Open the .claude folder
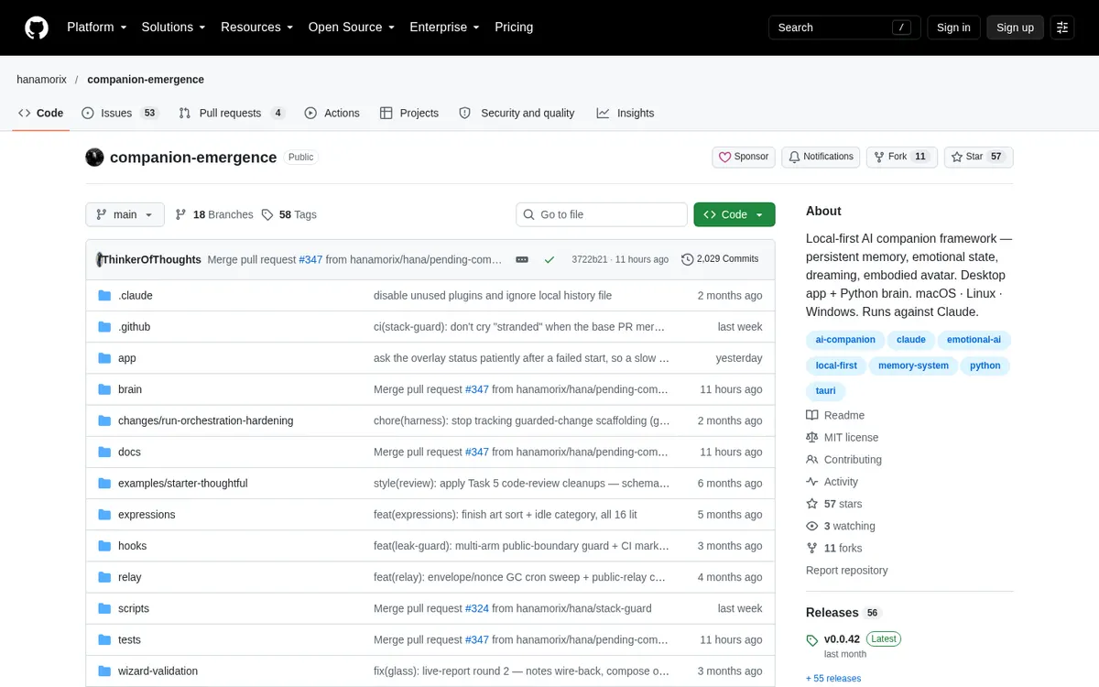Screen dimensions: 1099x687 tap(136, 296)
